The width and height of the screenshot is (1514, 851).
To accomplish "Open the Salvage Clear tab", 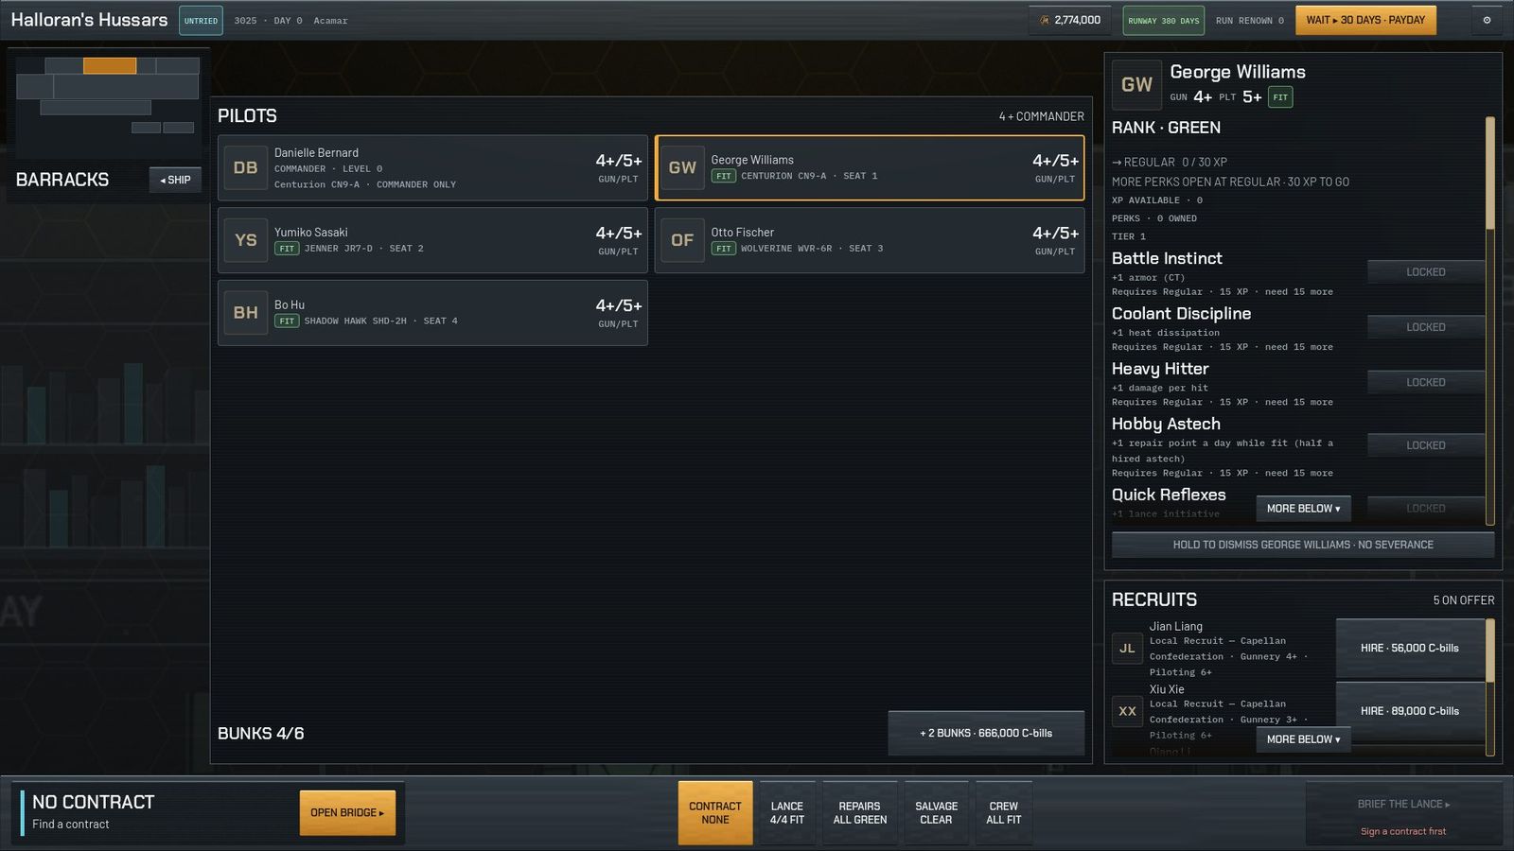I will click(936, 813).
